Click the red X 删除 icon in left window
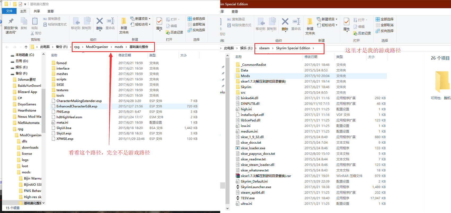The width and height of the screenshot is (451, 213). [x=99, y=21]
